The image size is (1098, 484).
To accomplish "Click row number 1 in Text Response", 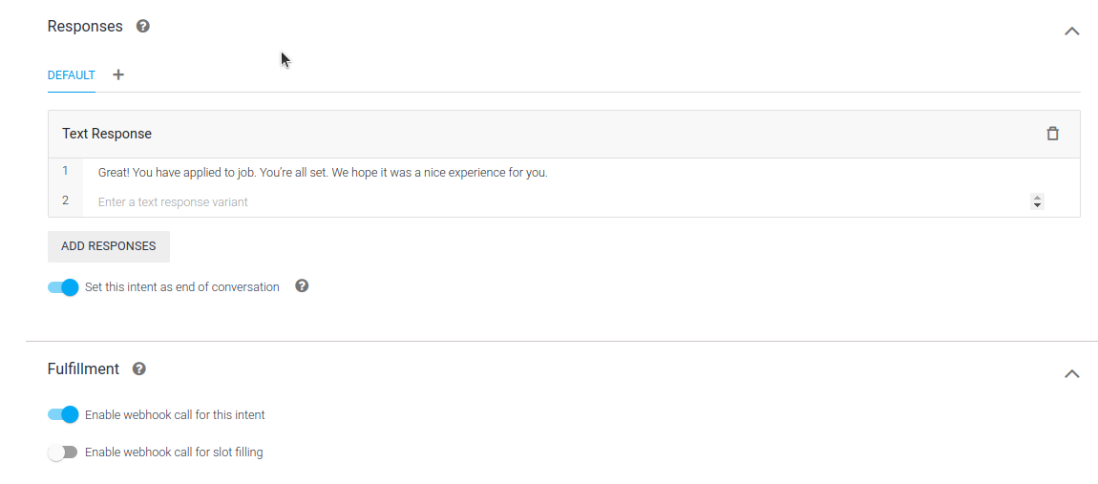I will click(65, 171).
